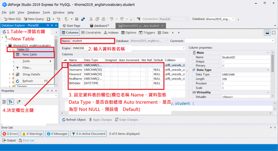Open the table Database name dropdown
278x151 pixels.
point(166,41)
